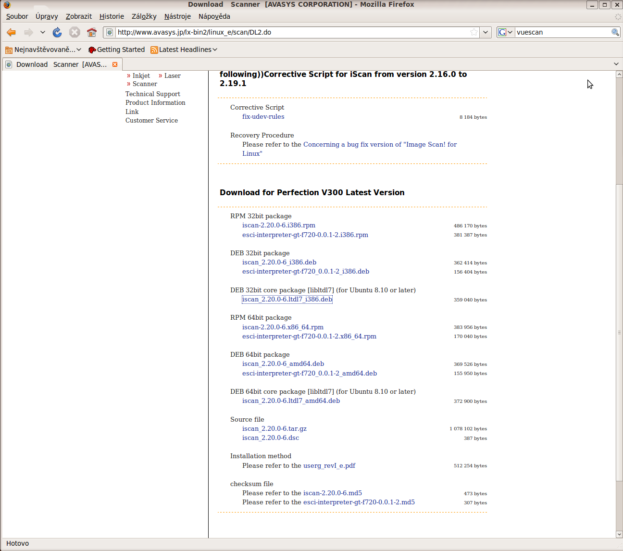This screenshot has width=623, height=551.
Task: Open iscan-2.20.0-6.md5 checksum
Action: pos(333,493)
